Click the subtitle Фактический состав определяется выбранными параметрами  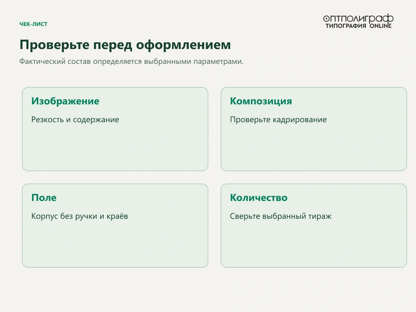(x=131, y=61)
